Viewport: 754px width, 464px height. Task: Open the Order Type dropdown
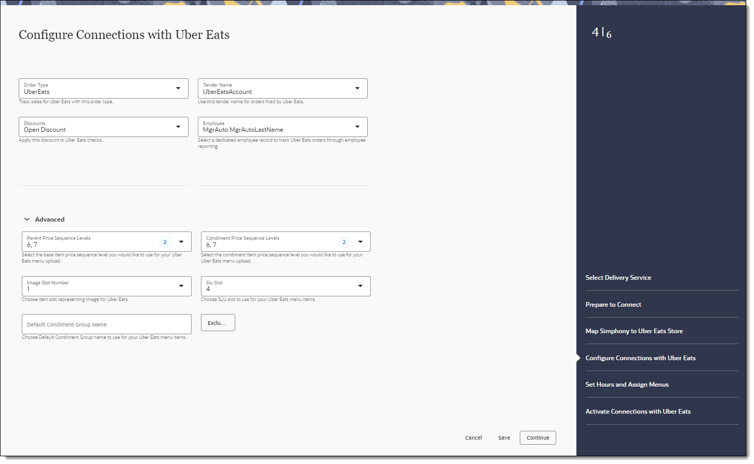pos(103,88)
